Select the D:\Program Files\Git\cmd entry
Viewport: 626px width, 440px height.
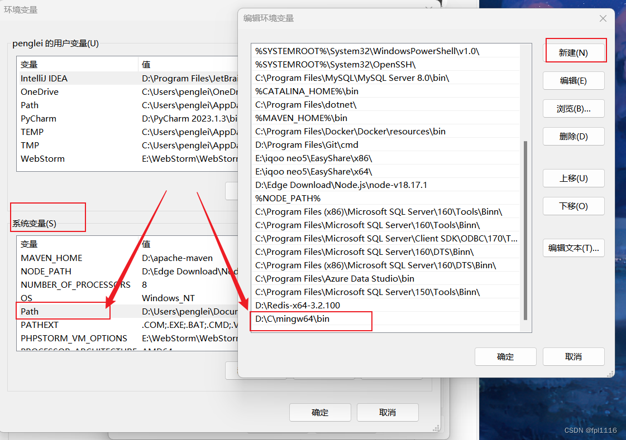pyautogui.click(x=386, y=144)
